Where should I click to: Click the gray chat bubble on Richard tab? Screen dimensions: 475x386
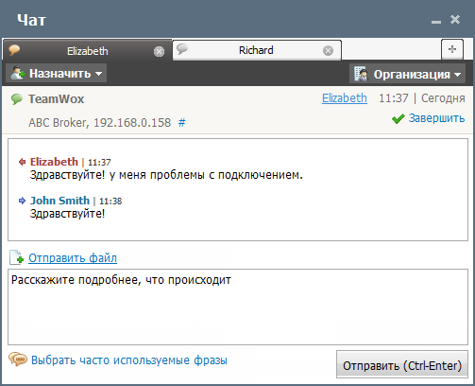pos(182,49)
